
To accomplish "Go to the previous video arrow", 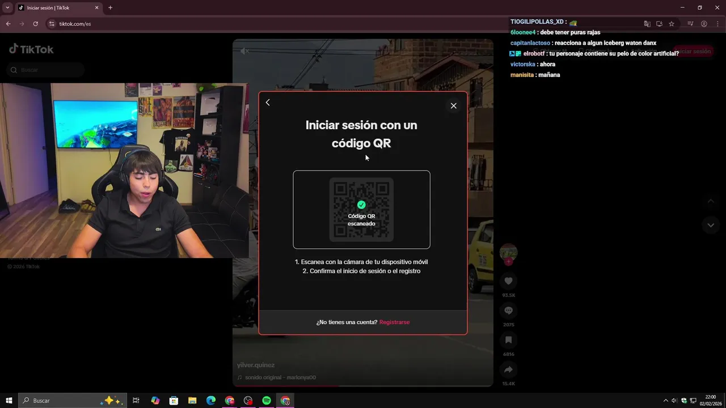I will coord(711,201).
